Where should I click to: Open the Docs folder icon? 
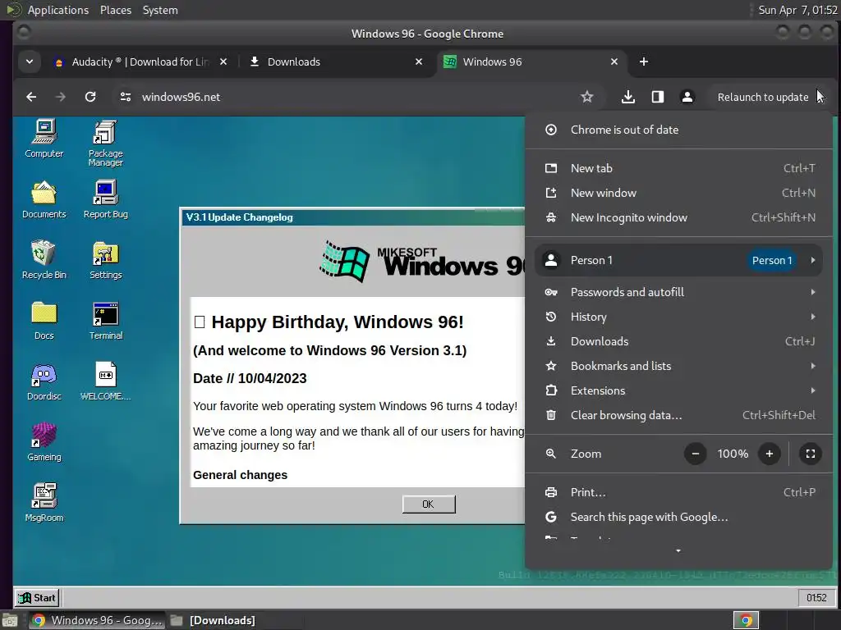point(44,321)
